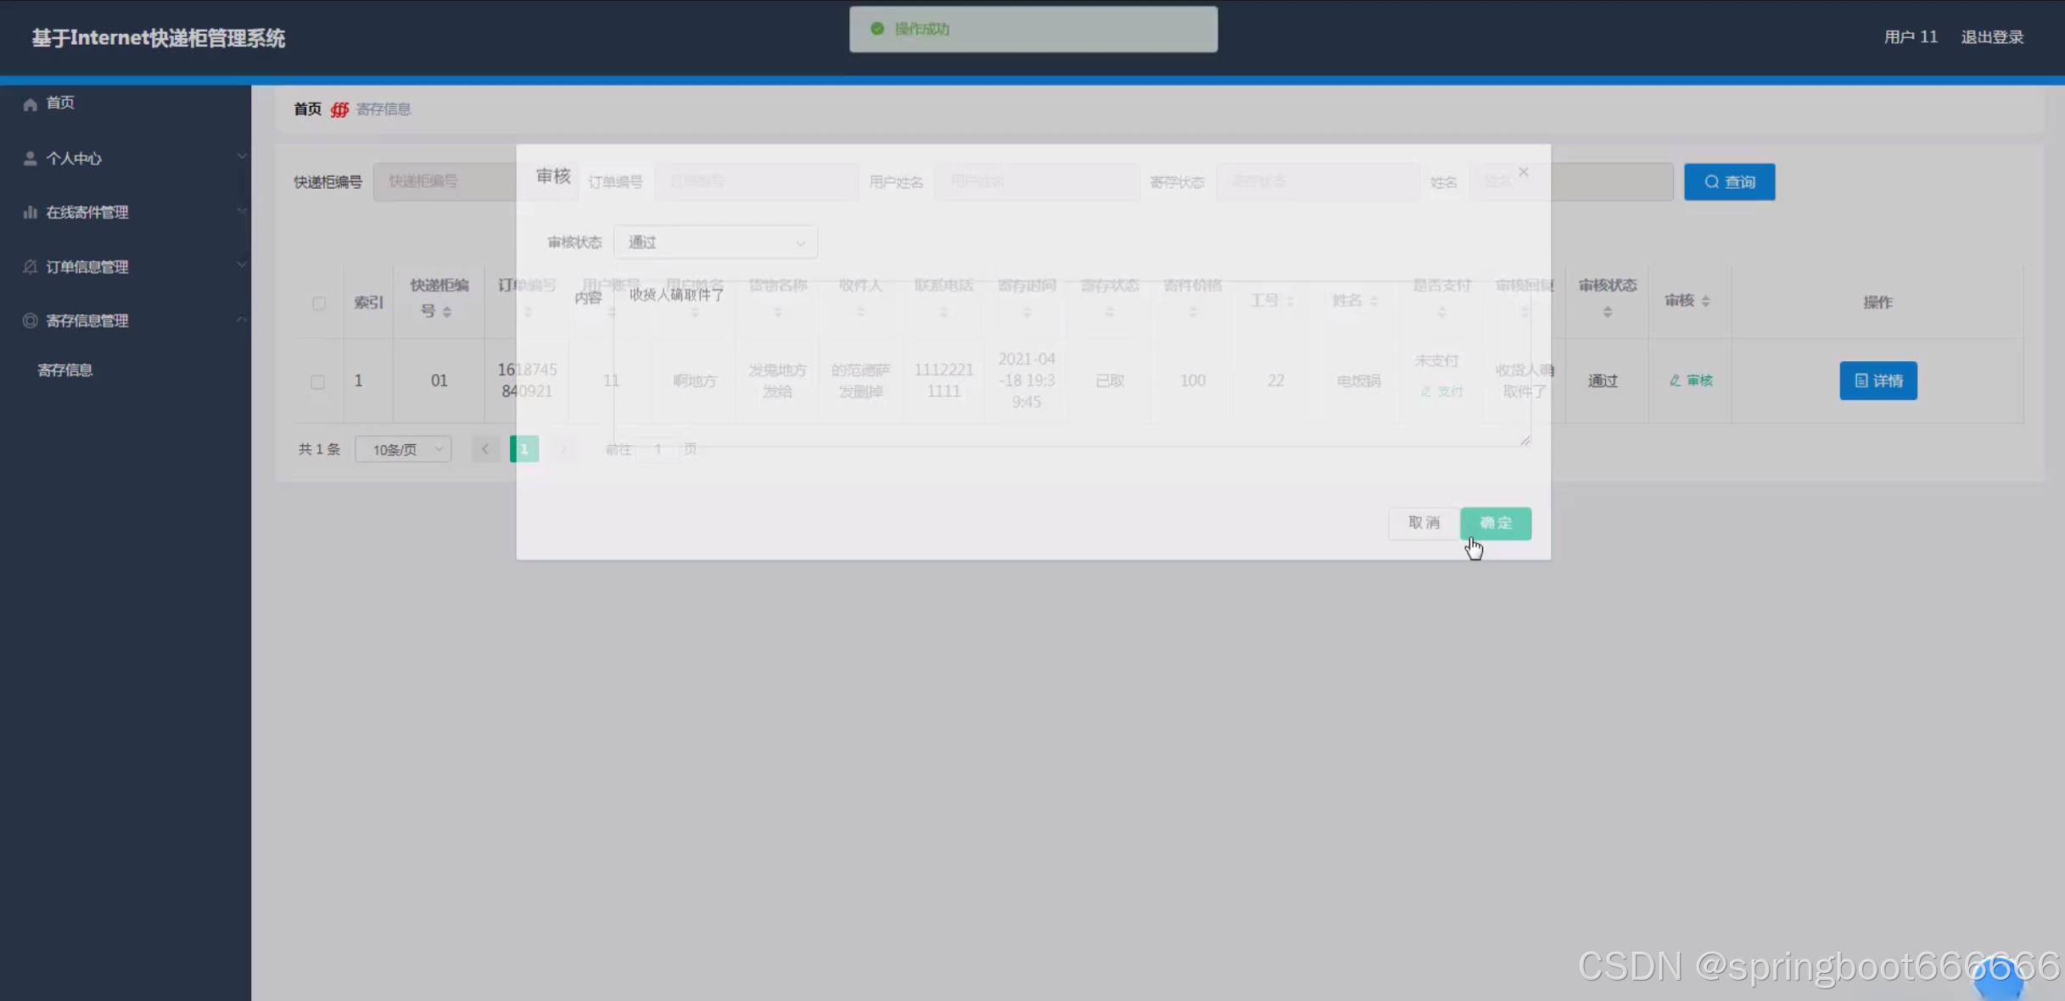Click the 取消 cancel button

point(1423,523)
